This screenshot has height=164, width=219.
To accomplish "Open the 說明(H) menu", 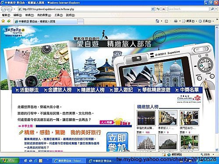I will pyautogui.click(x=71, y=15).
